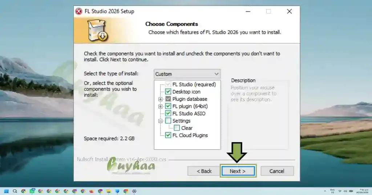Open the taskbar clock and date

[x=362, y=191]
